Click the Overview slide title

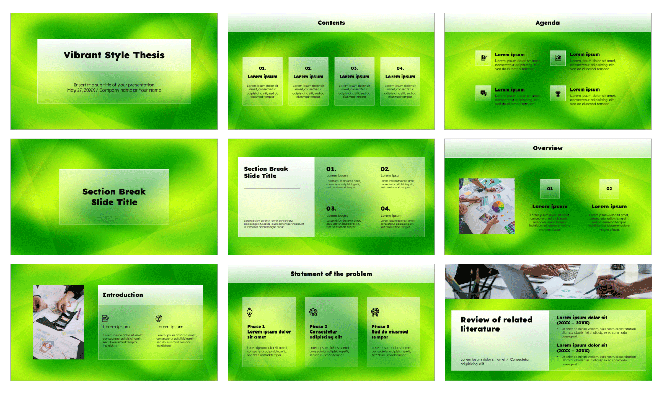point(548,148)
